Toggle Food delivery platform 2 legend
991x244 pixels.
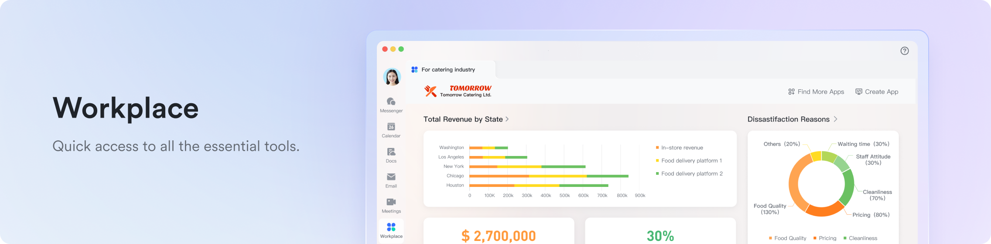click(x=691, y=174)
